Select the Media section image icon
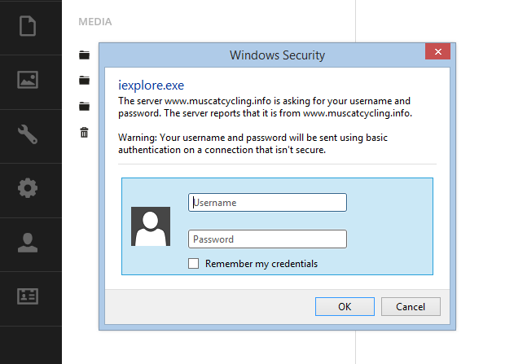Viewport: 514px width, 364px height. [x=29, y=80]
